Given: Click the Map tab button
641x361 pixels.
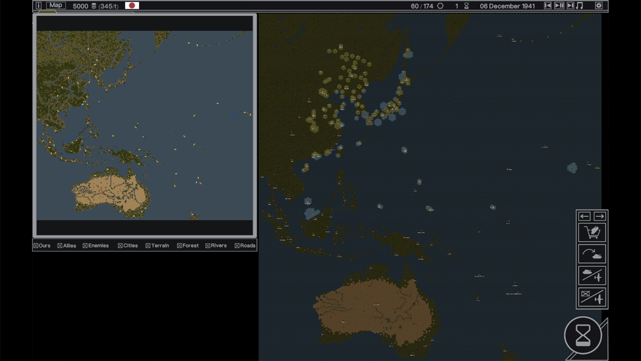Looking at the screenshot, I should (56, 5).
